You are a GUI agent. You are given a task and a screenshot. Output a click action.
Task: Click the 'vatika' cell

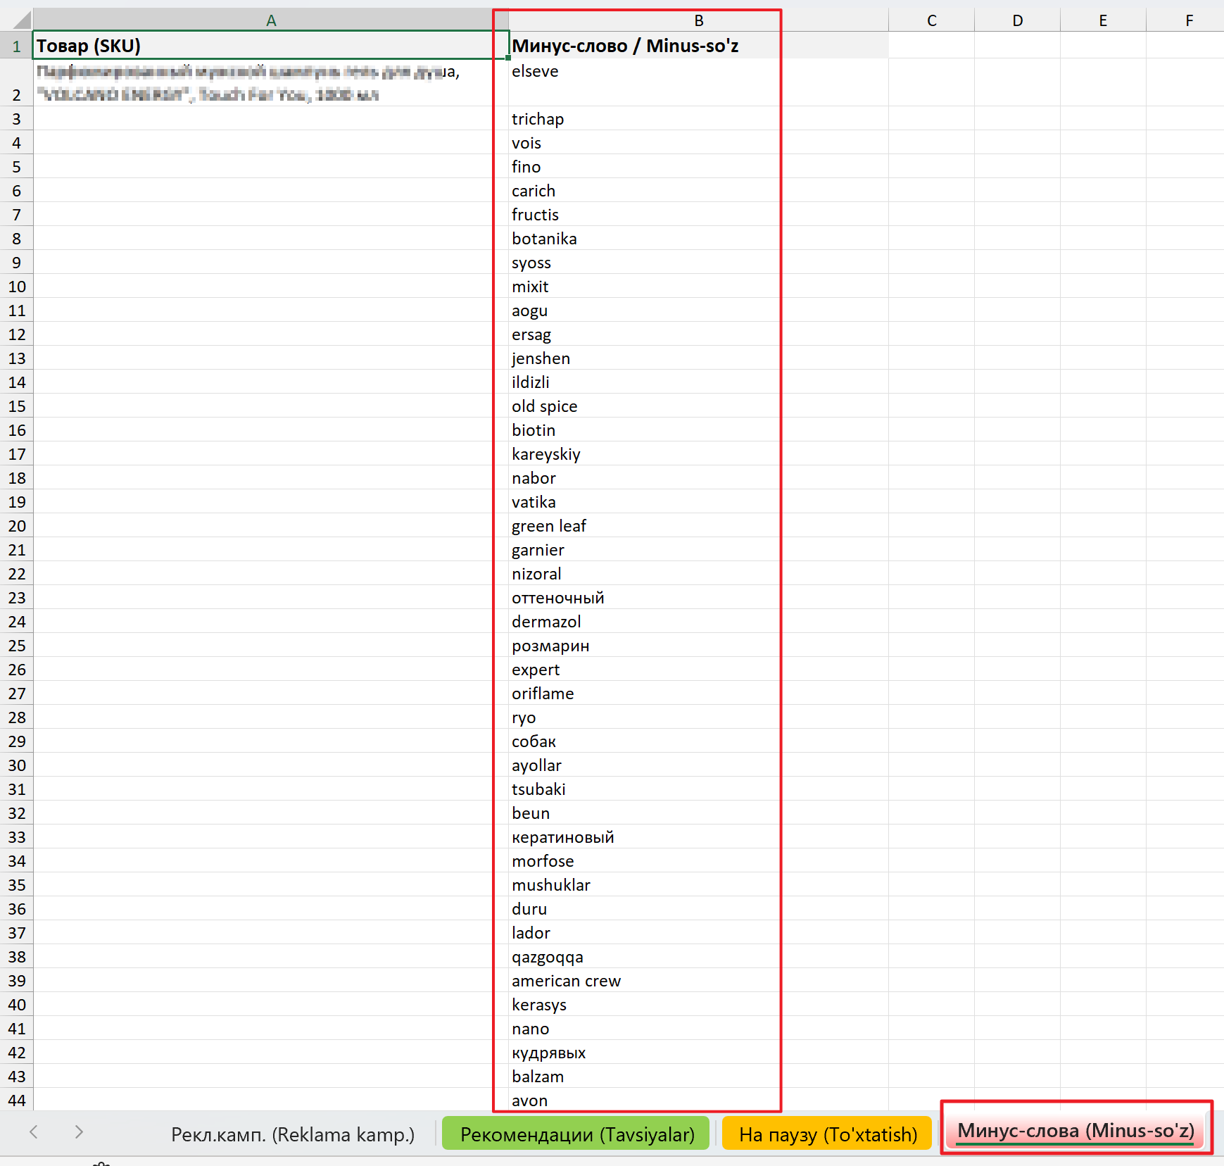coord(698,502)
